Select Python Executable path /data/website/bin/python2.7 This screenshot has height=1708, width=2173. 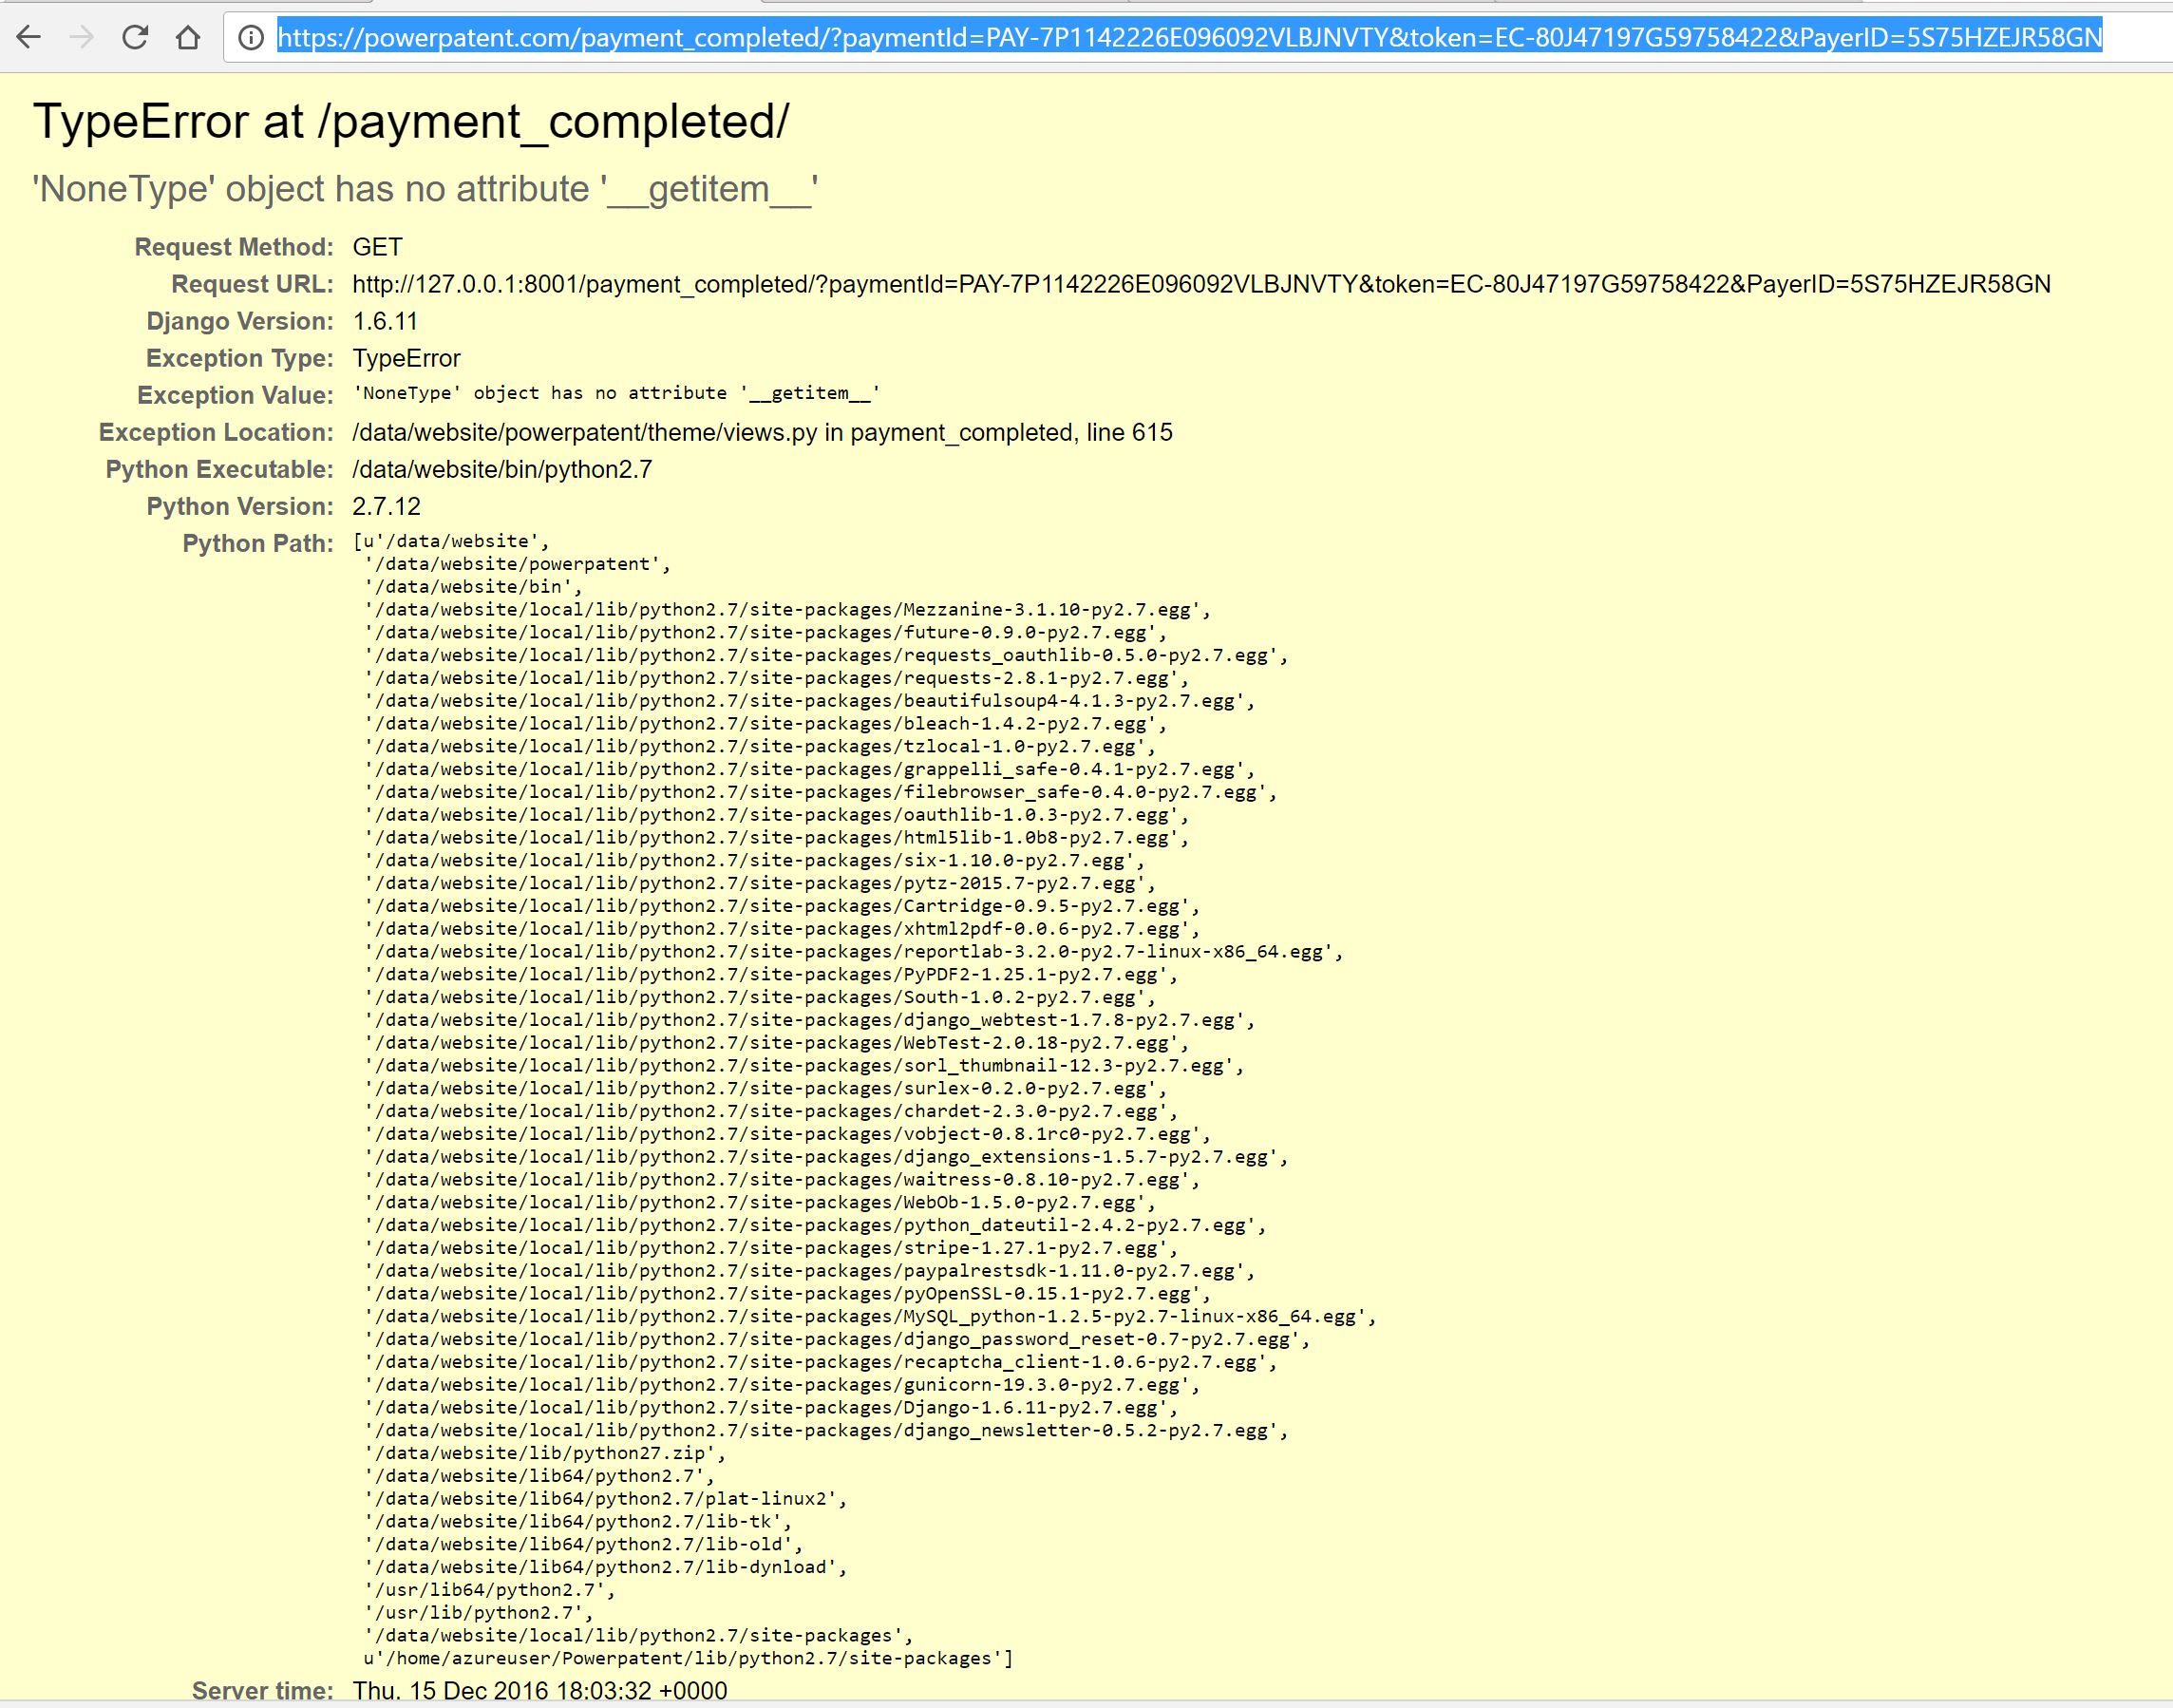(501, 469)
